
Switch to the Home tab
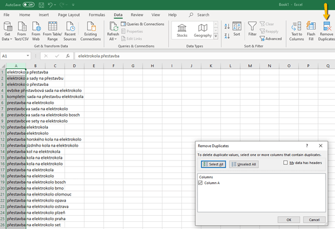tap(24, 14)
